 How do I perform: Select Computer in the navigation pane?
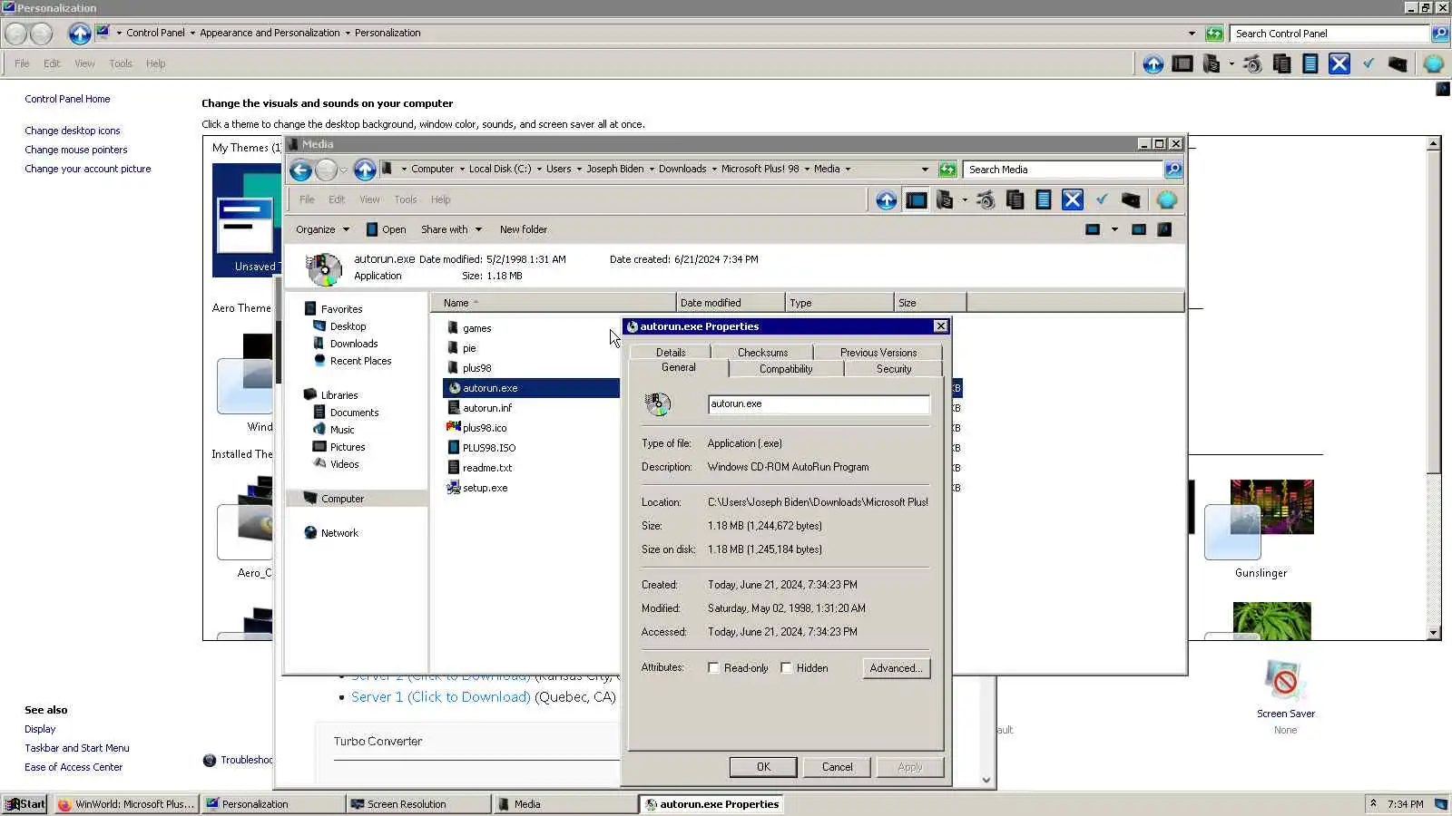pyautogui.click(x=342, y=499)
